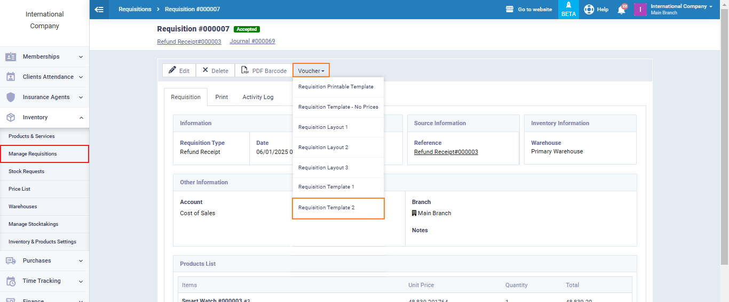The width and height of the screenshot is (729, 302).
Task: Expand the Purchases sidebar section
Action: pyautogui.click(x=81, y=261)
